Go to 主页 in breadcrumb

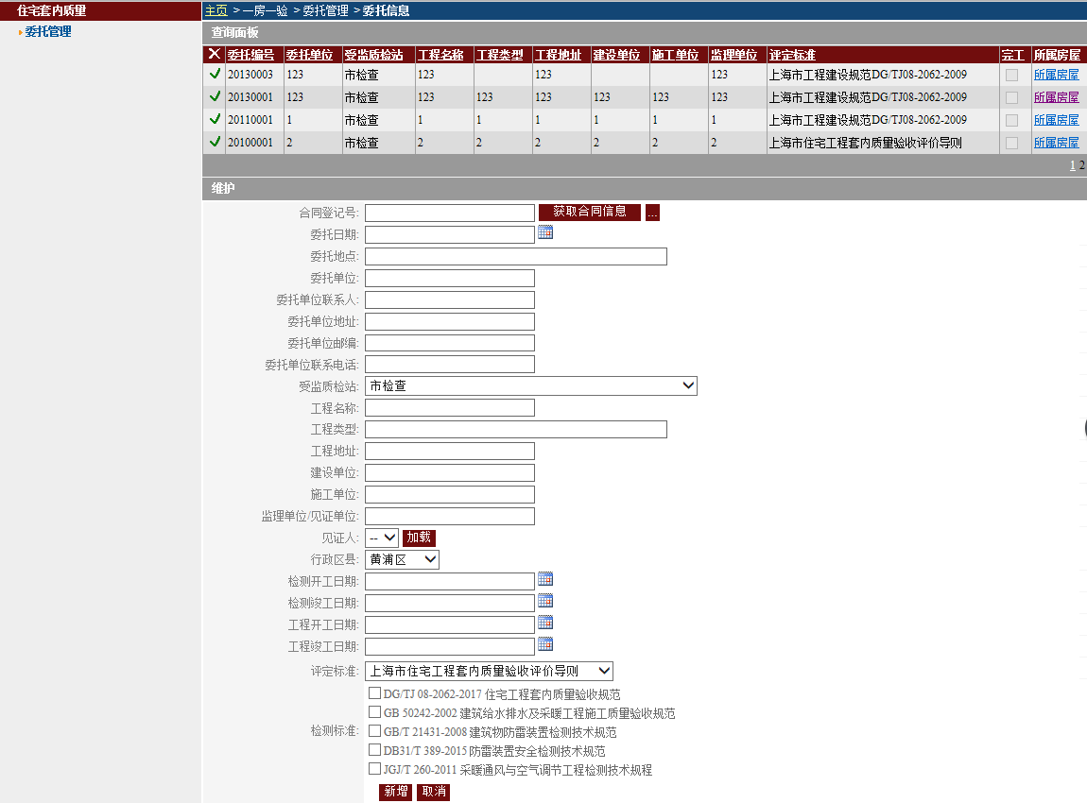click(216, 10)
